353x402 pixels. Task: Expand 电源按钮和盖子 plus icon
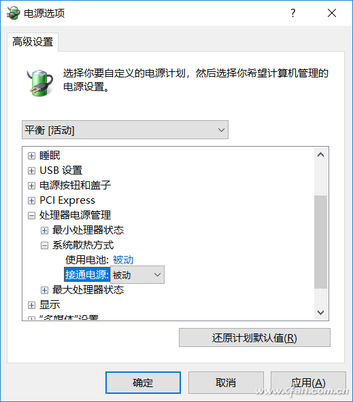(x=31, y=185)
